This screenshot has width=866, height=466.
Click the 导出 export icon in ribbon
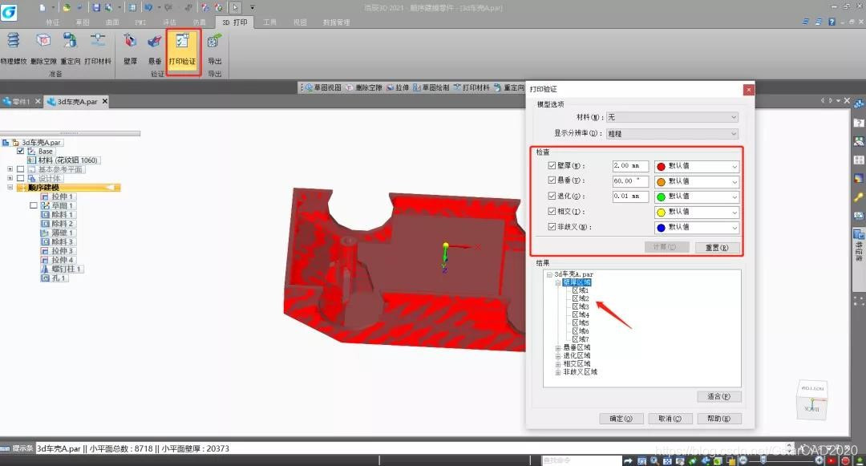(214, 47)
